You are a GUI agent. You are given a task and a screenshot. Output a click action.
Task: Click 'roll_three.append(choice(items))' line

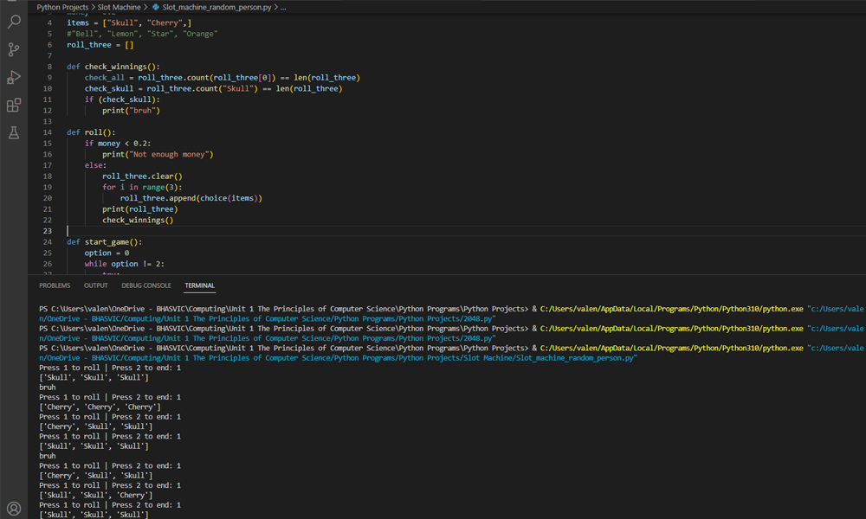tap(191, 198)
